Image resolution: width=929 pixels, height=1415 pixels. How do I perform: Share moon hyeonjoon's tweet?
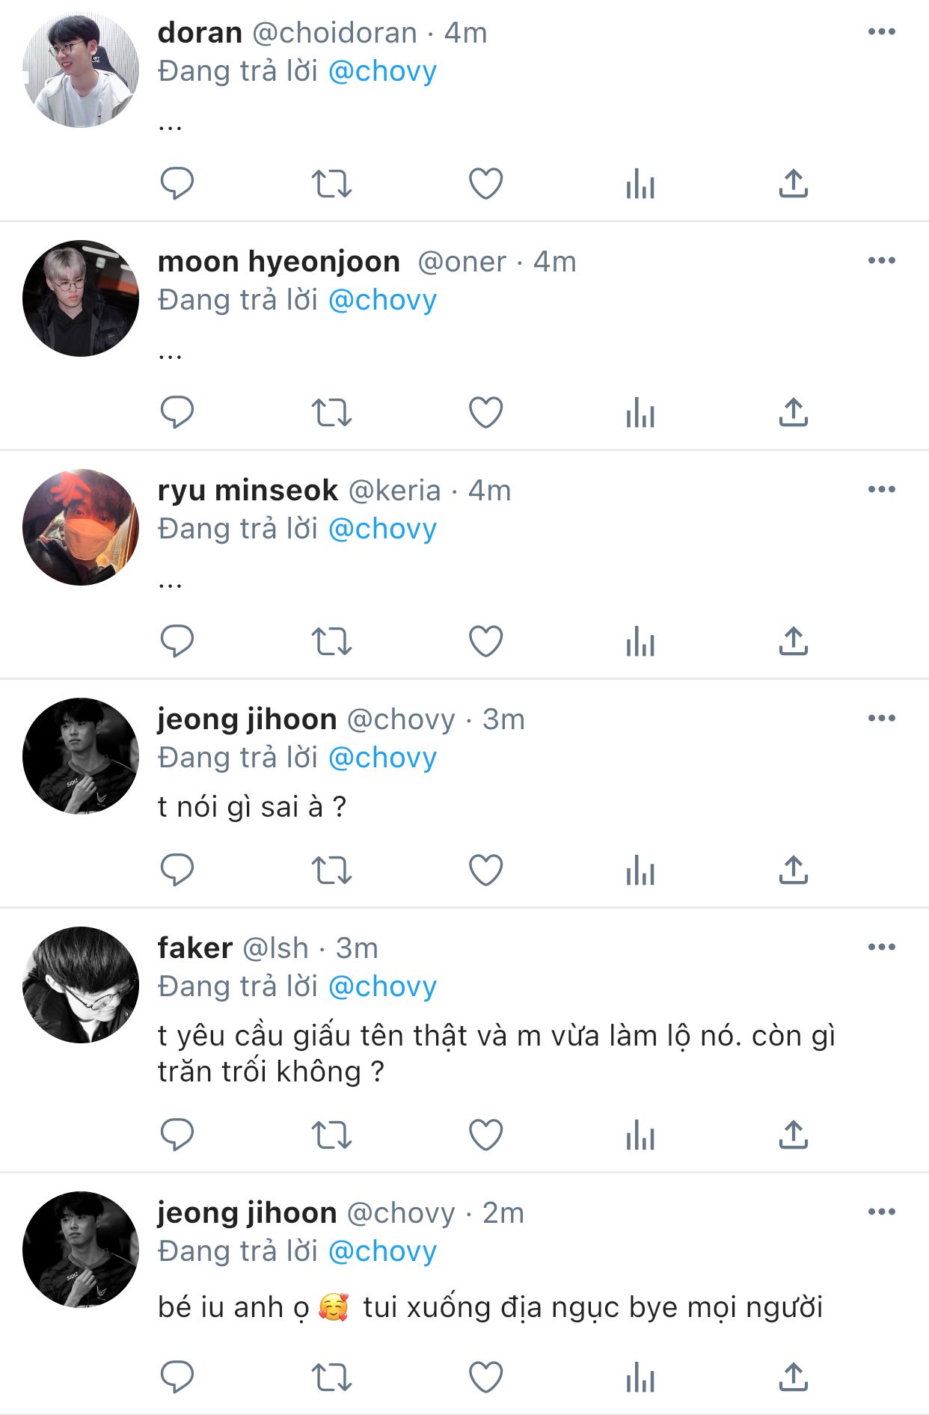coord(793,412)
